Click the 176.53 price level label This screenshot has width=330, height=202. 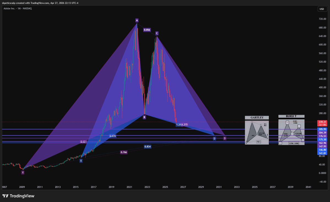click(322, 136)
